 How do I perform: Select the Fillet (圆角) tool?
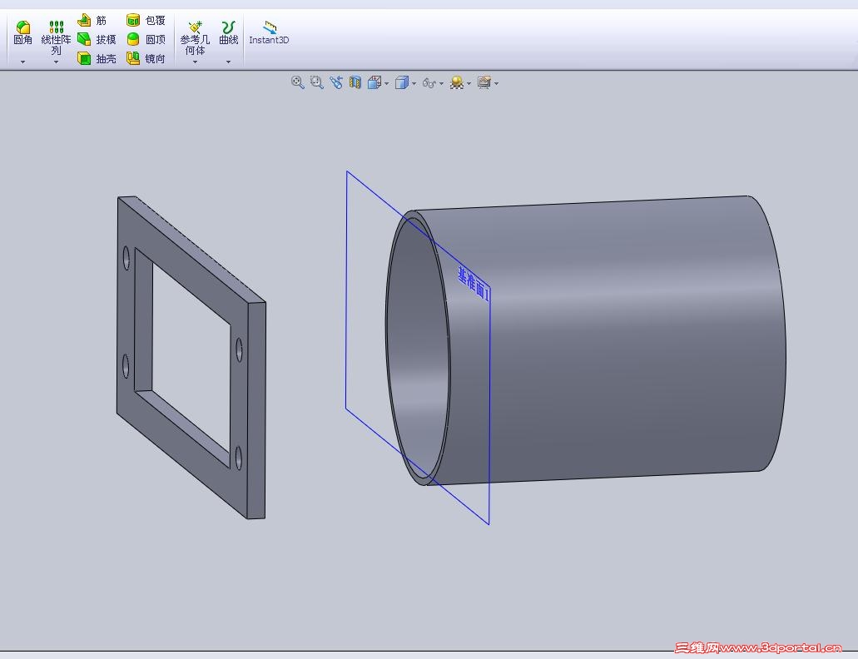click(22, 32)
